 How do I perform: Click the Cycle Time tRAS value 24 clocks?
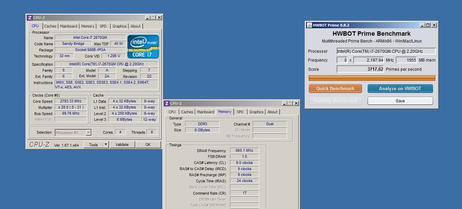tap(244, 181)
